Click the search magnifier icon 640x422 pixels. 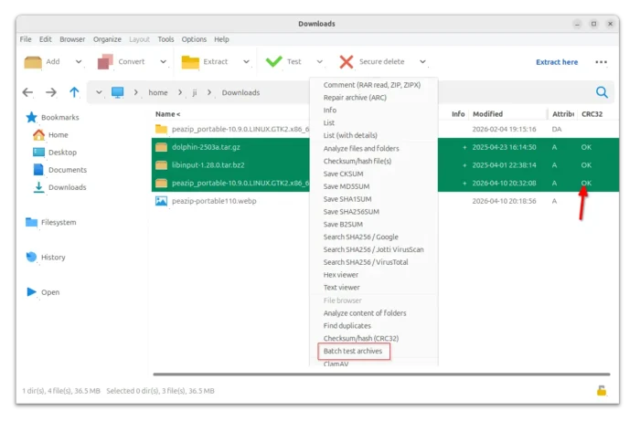pyautogui.click(x=602, y=92)
